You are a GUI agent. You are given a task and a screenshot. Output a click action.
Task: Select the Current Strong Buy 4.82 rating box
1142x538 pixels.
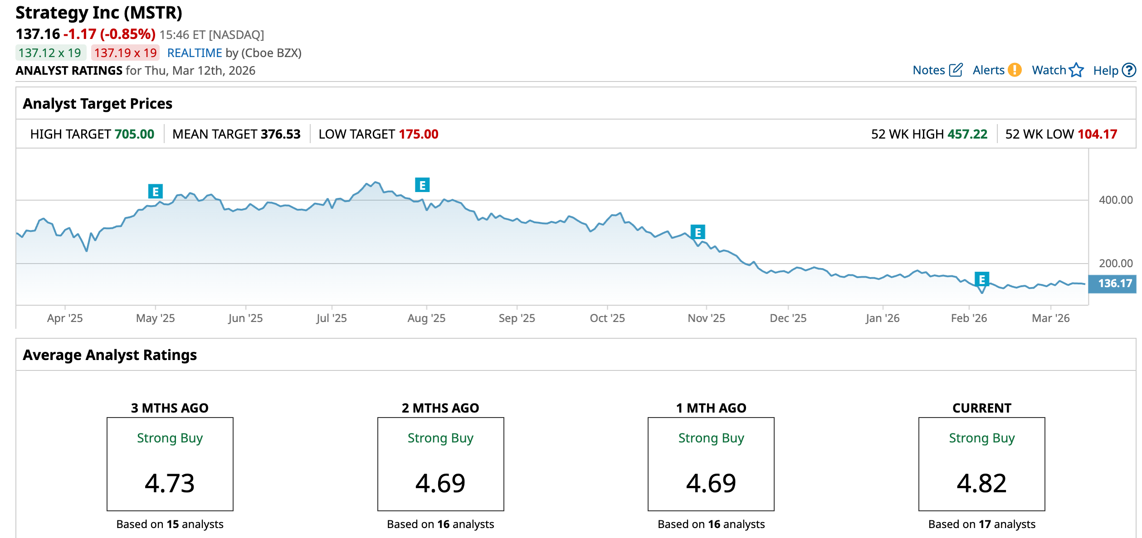[981, 464]
